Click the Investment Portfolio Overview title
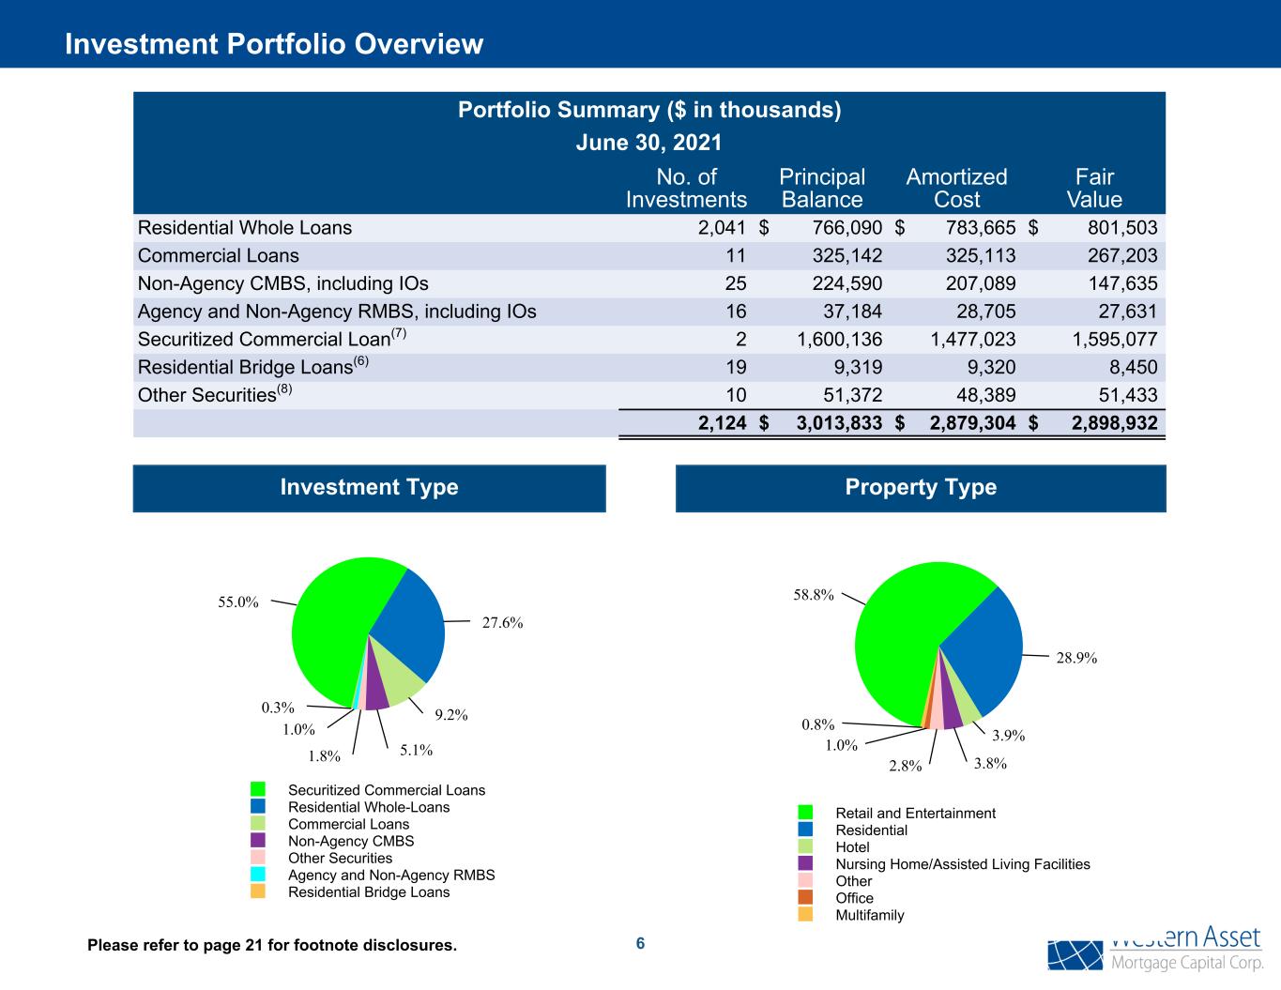The width and height of the screenshot is (1281, 990). (274, 44)
